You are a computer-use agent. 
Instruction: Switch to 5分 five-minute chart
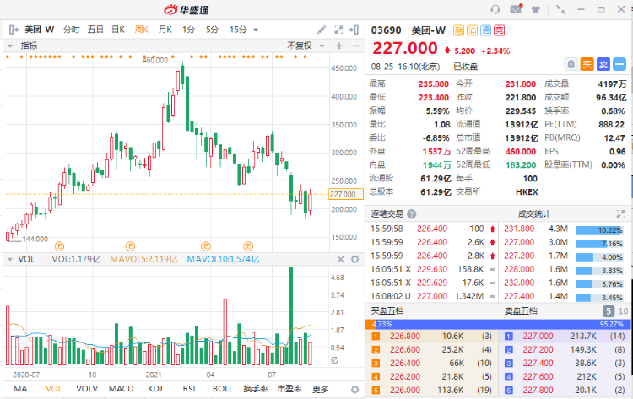213,30
